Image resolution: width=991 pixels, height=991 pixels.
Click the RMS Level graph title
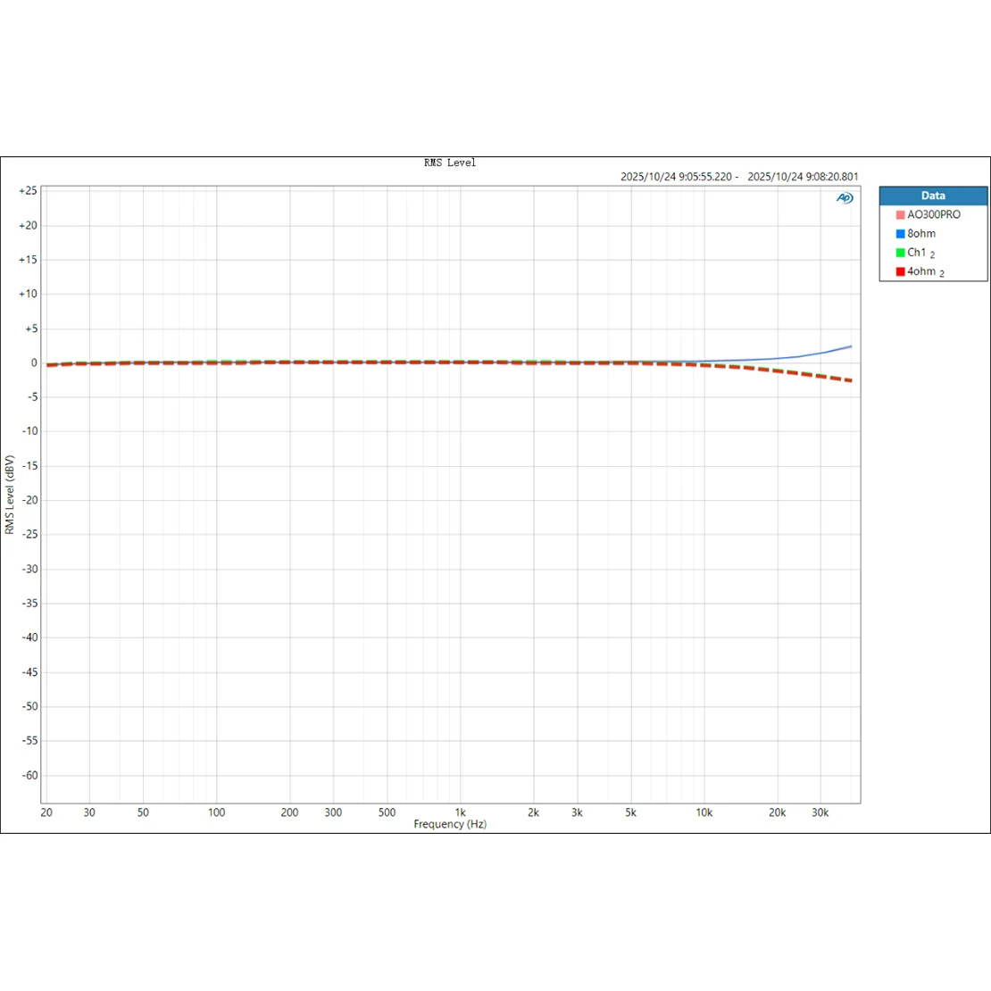tap(449, 163)
